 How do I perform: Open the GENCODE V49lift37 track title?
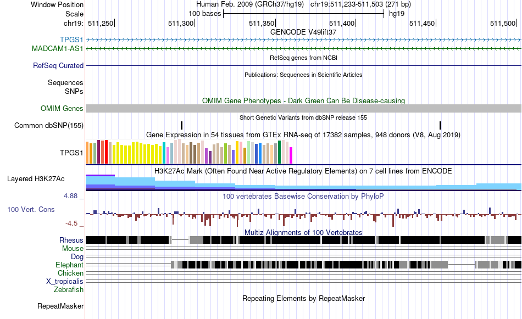pyautogui.click(x=303, y=32)
